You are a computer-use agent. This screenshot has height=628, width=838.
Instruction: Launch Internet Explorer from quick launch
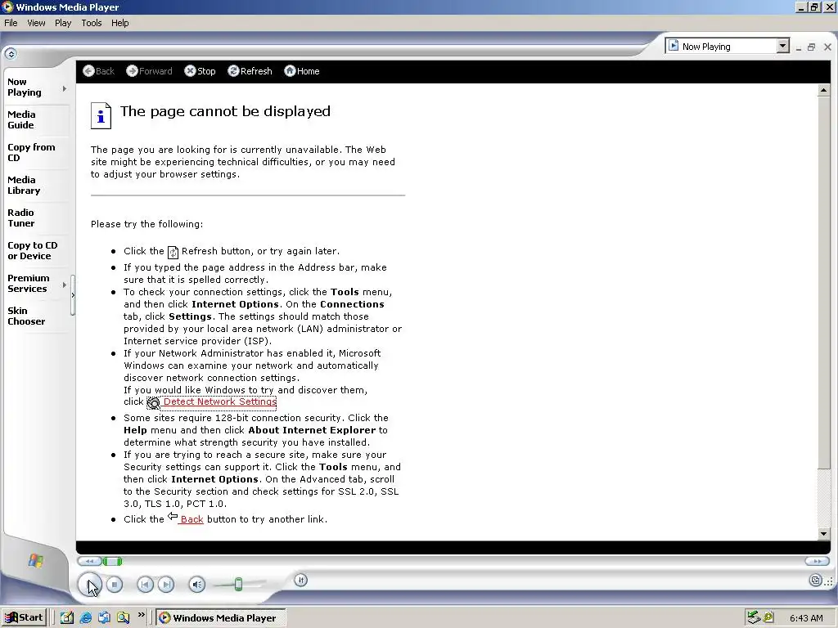[85, 617]
